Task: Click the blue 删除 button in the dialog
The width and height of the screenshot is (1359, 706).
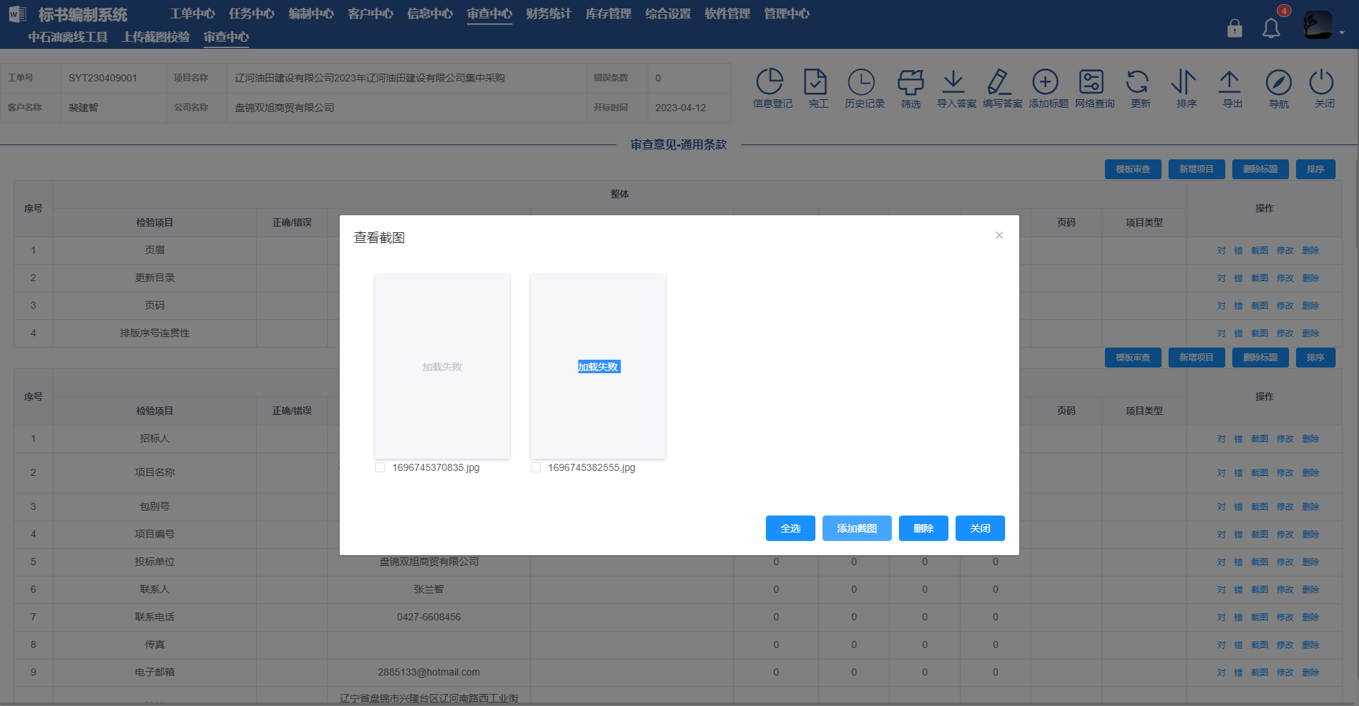Action: coord(924,528)
